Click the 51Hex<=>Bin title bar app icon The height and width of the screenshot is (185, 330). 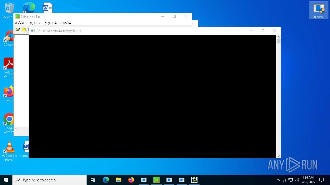pyautogui.click(x=17, y=17)
